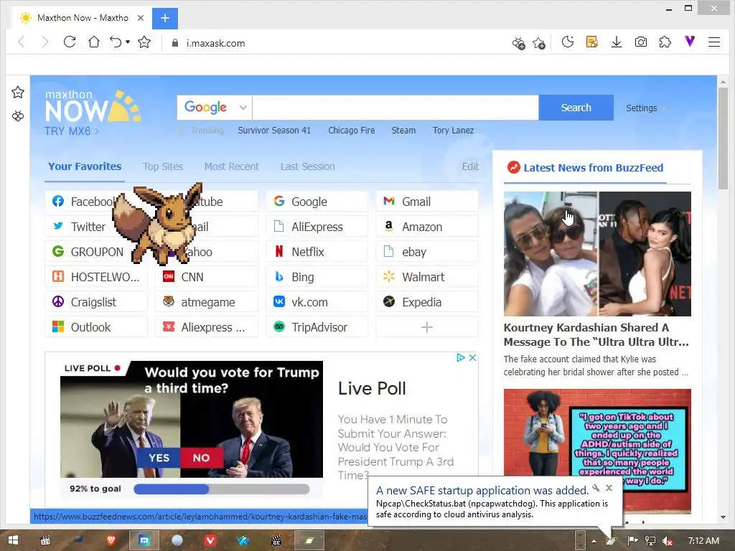735x551 pixels.
Task: Open the Google favorite tile
Action: (x=317, y=202)
